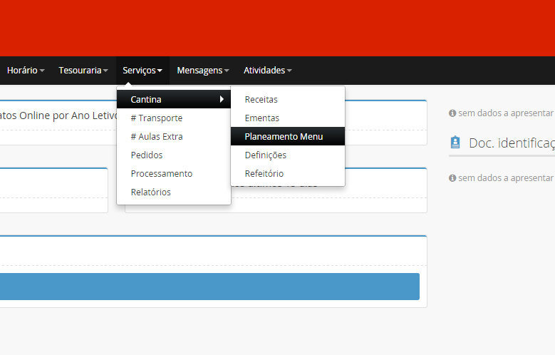555x355 pixels.
Task: Go to Processamento
Action: point(162,173)
